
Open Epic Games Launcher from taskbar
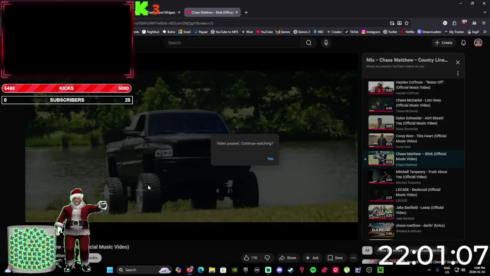tap(246, 270)
